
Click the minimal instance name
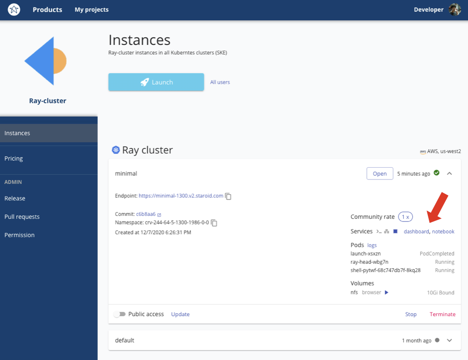pyautogui.click(x=126, y=173)
